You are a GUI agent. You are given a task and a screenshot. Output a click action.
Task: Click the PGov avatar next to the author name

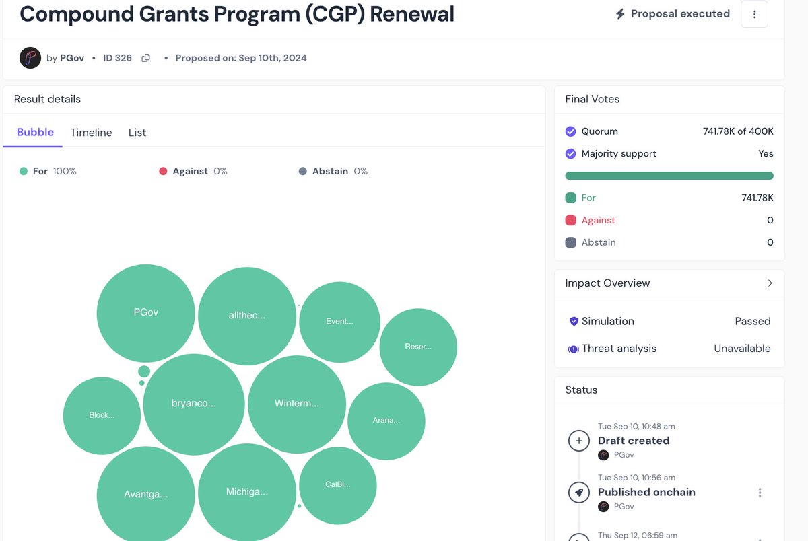30,58
